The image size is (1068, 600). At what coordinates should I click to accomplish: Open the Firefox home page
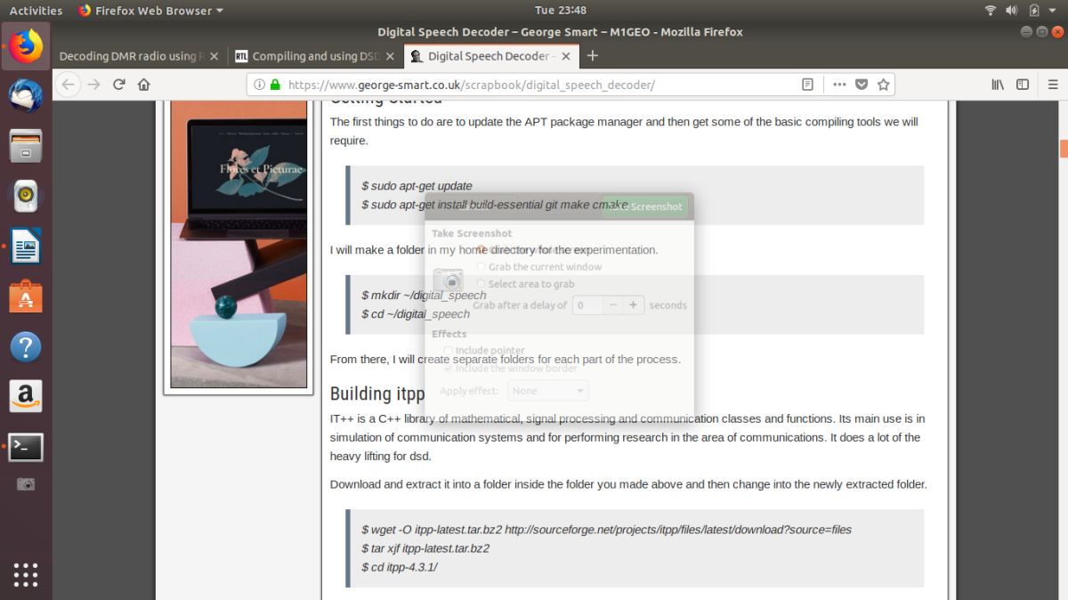pos(144,85)
